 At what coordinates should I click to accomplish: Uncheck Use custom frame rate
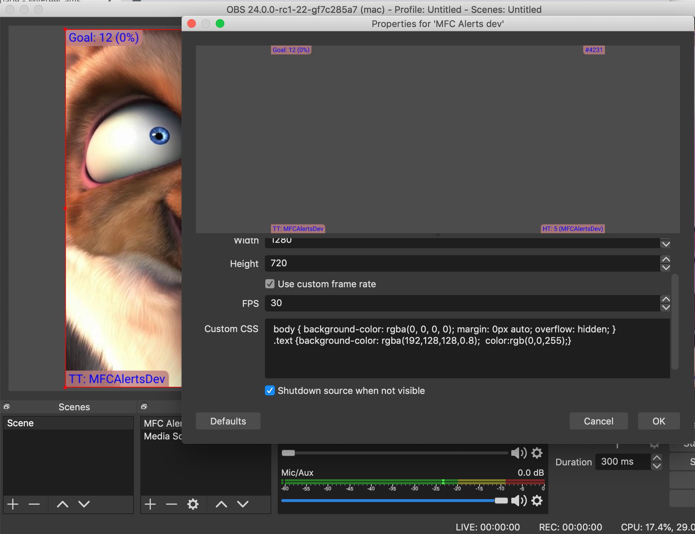tap(270, 284)
